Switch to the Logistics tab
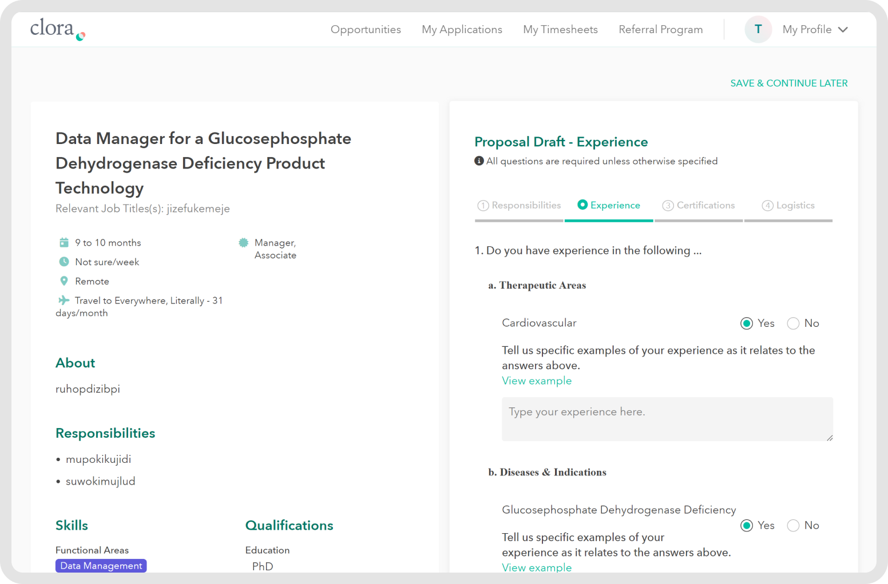 coord(795,205)
